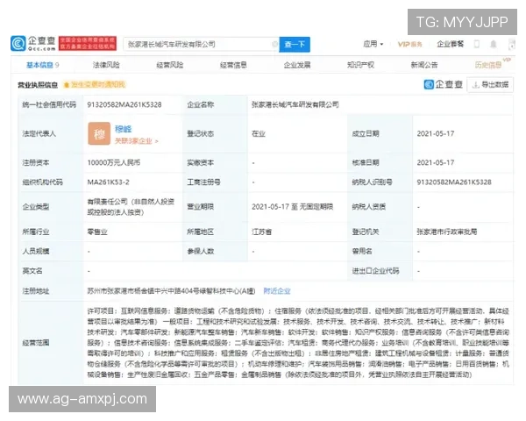Click the 附近企业 link by the registered address

pyautogui.click(x=277, y=290)
